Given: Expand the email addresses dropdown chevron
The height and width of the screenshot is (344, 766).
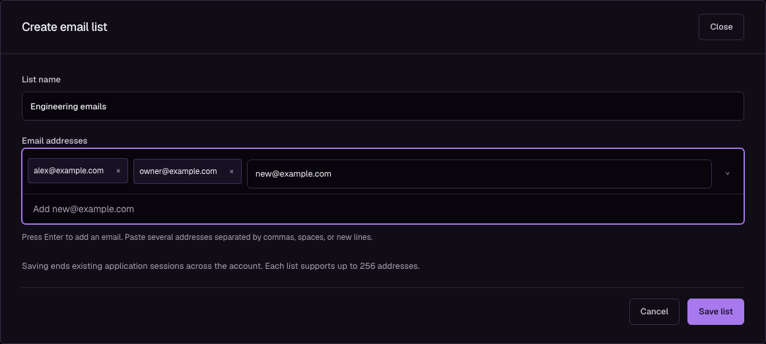Looking at the screenshot, I should (728, 173).
